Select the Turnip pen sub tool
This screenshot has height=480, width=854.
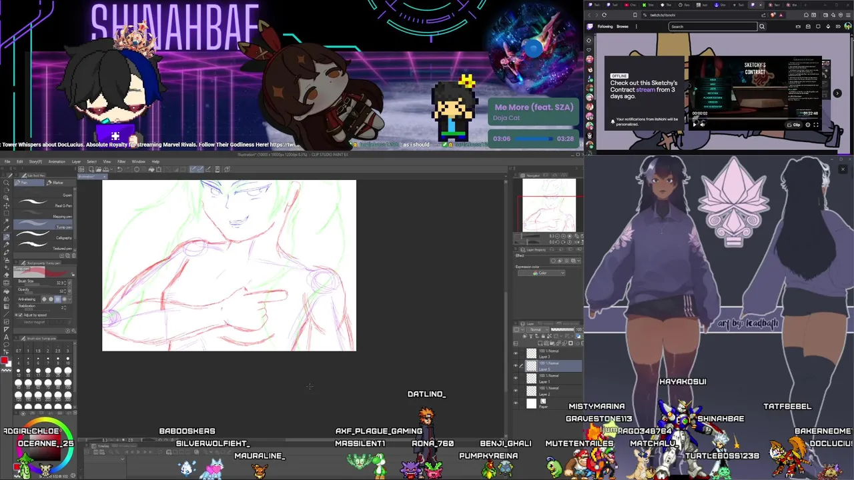[x=43, y=224]
